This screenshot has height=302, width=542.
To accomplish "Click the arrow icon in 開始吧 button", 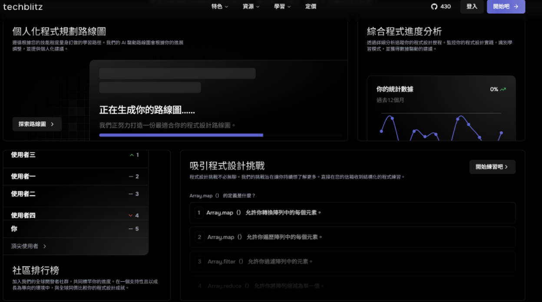I will (x=516, y=7).
